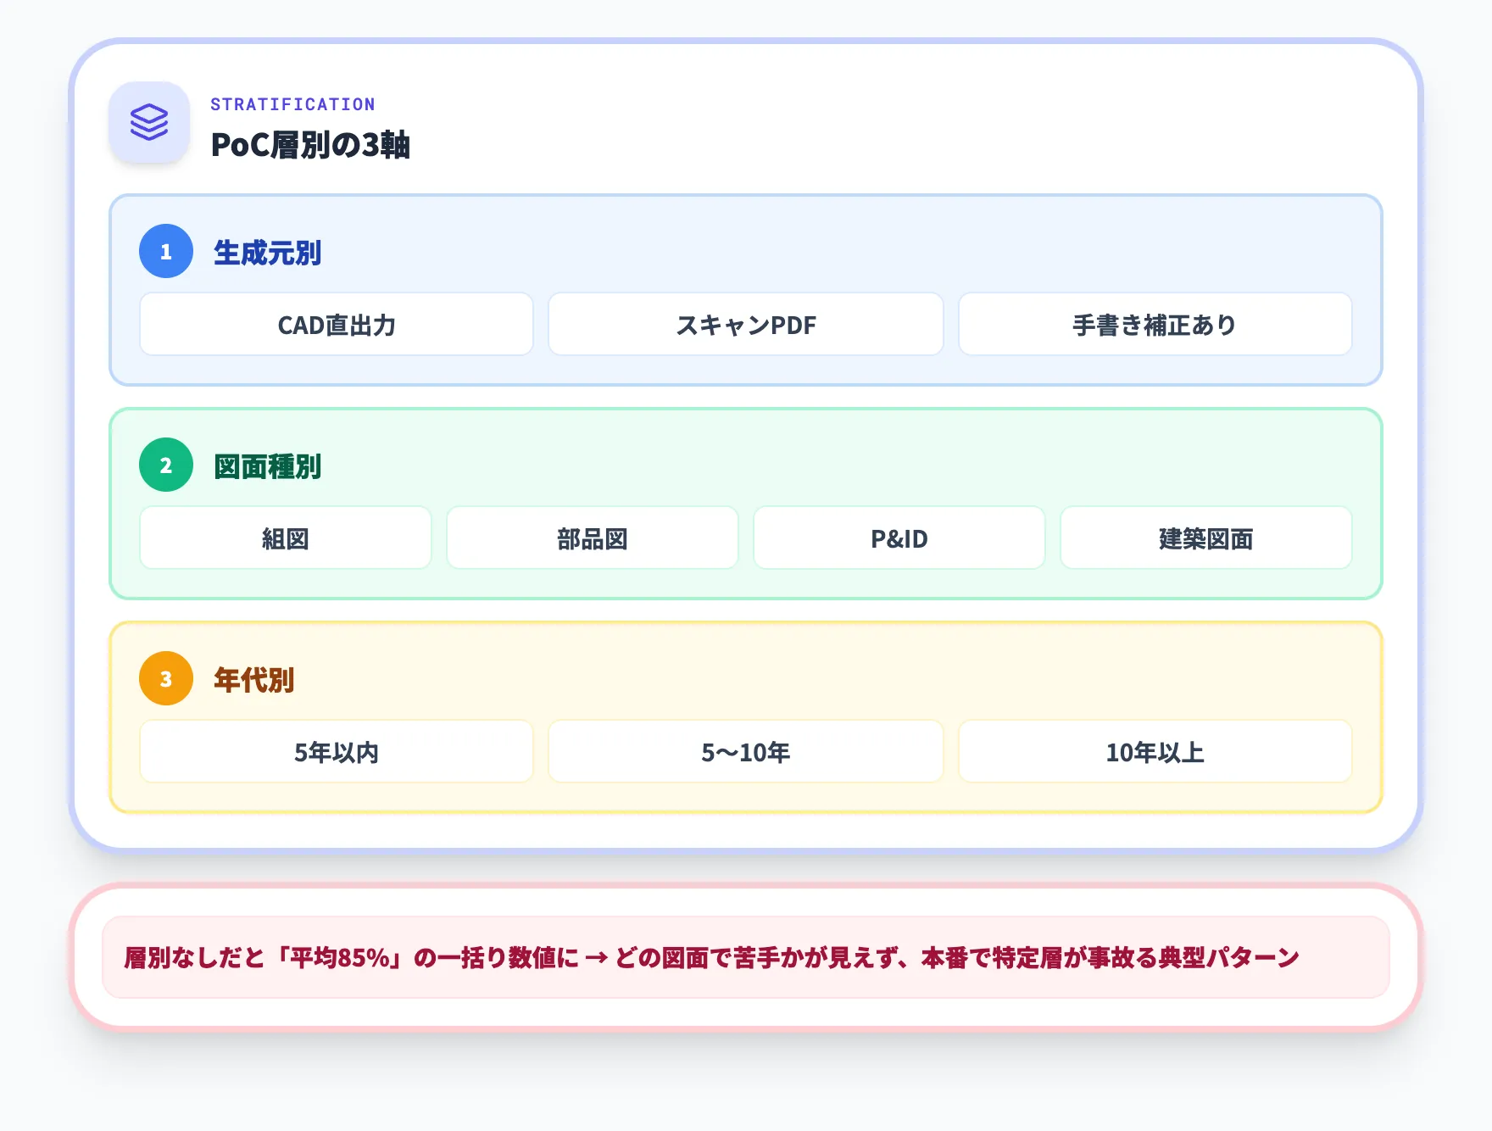
Task: Select the 5〜10年 range chip
Action: [x=746, y=751]
